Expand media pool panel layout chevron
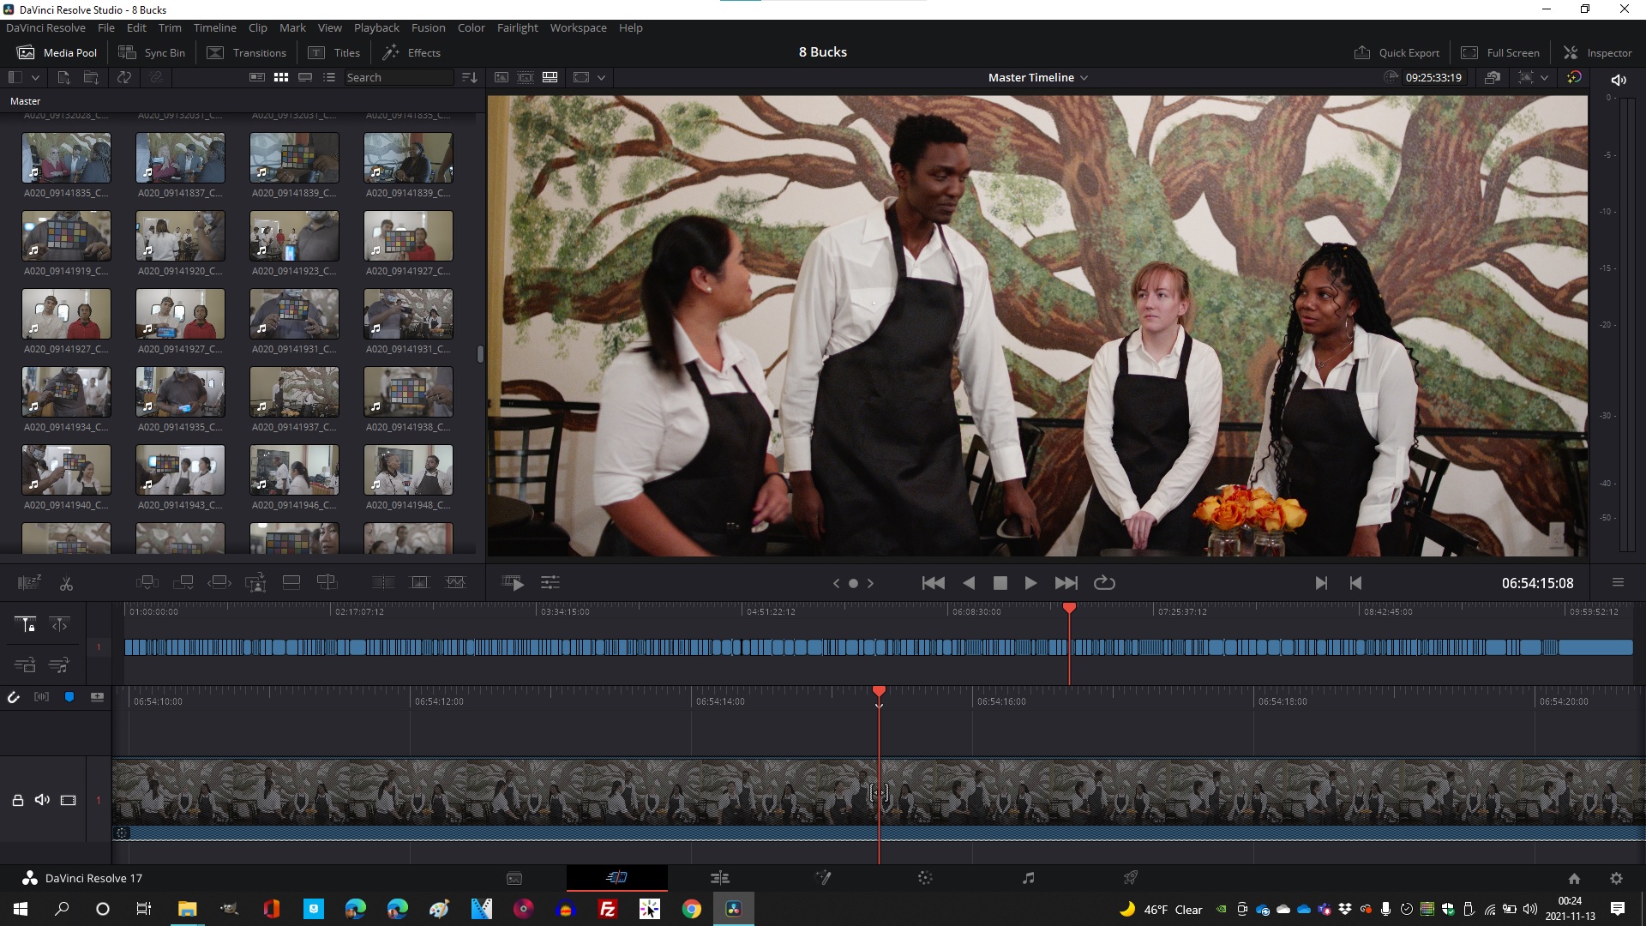Viewport: 1646px width, 926px height. pyautogui.click(x=35, y=77)
